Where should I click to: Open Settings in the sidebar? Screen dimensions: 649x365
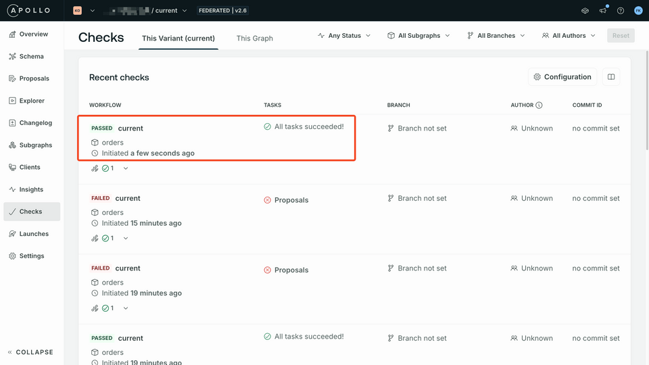32,255
